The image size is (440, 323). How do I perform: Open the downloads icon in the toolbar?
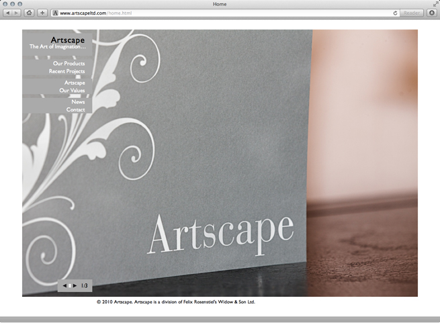(x=432, y=13)
